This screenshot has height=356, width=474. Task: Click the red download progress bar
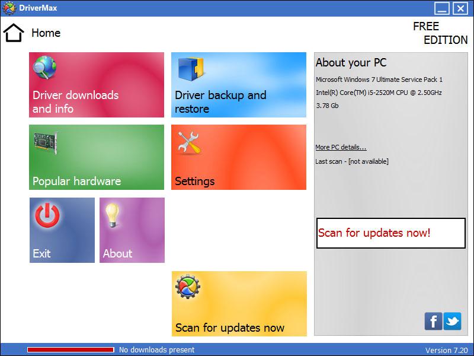71,350
